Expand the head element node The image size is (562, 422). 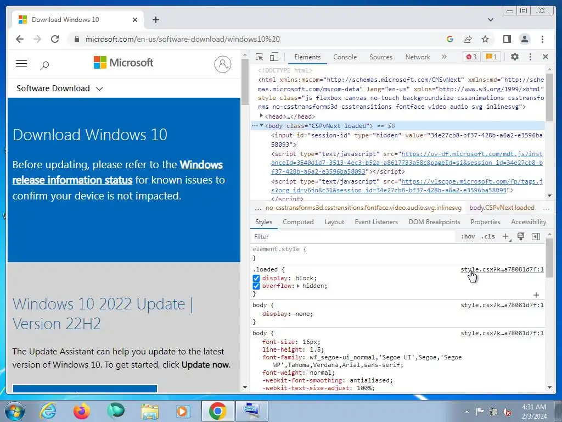coord(261,115)
